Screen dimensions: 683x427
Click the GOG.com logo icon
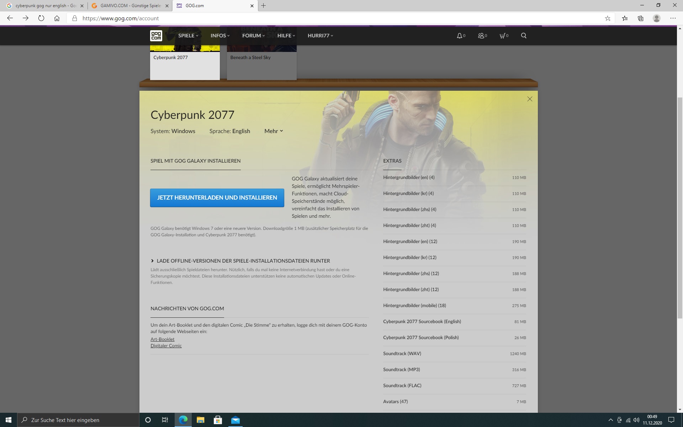[156, 36]
